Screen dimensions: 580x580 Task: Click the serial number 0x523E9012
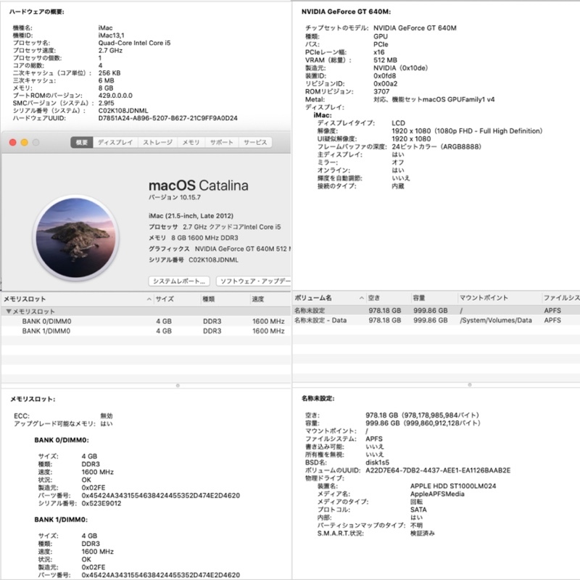coord(101,503)
